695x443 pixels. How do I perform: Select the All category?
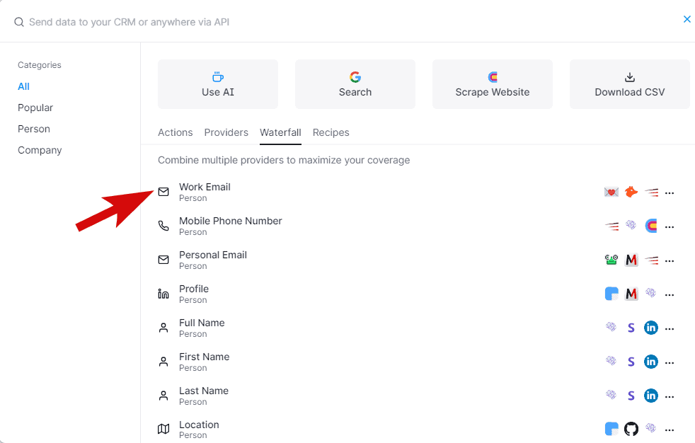pos(23,86)
